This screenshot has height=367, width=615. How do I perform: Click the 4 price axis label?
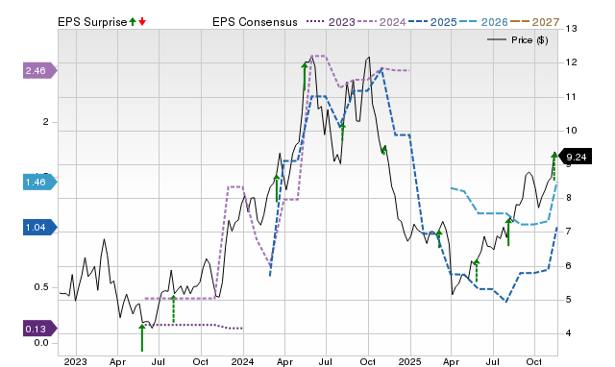point(568,333)
